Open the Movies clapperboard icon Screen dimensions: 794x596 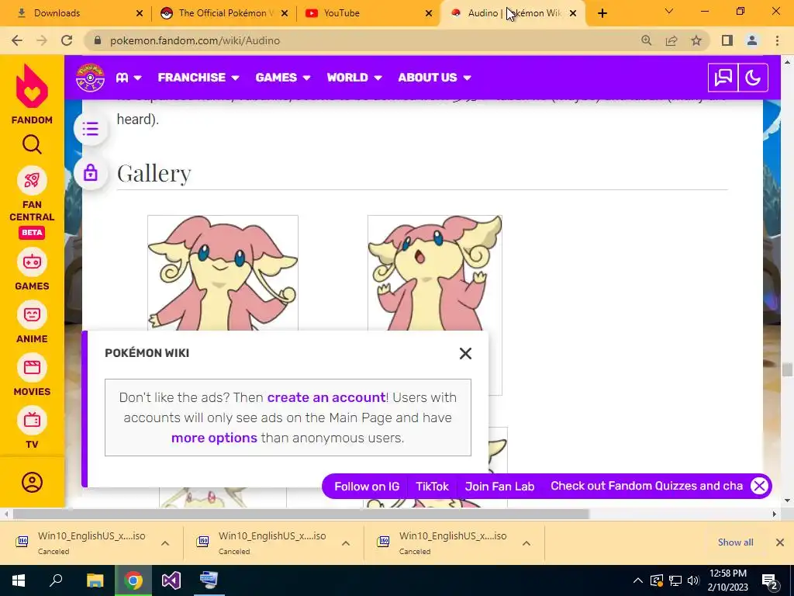coord(32,367)
